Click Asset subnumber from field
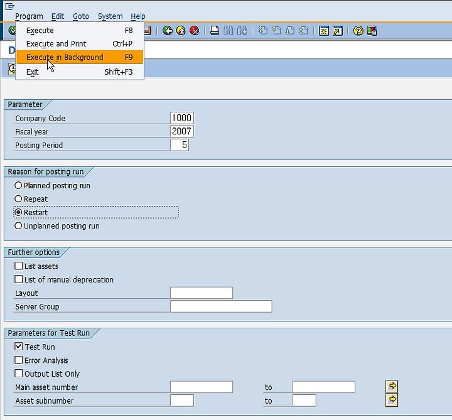The width and height of the screenshot is (452, 420). [x=182, y=401]
